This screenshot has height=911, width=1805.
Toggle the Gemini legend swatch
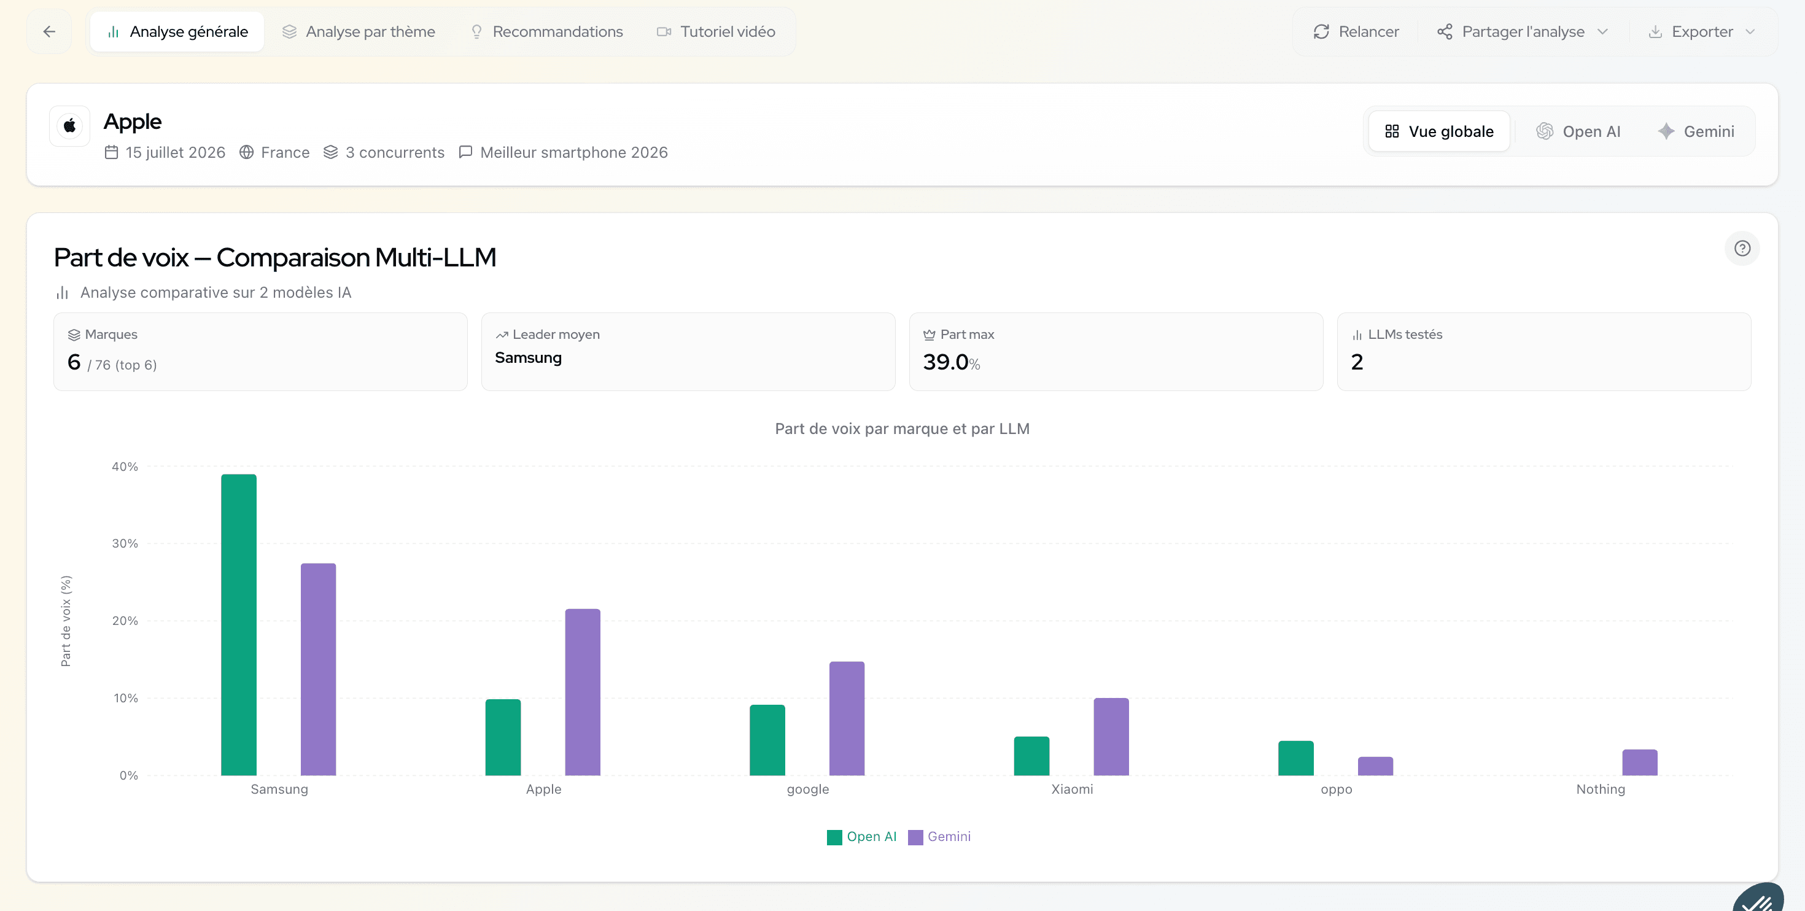pos(915,837)
